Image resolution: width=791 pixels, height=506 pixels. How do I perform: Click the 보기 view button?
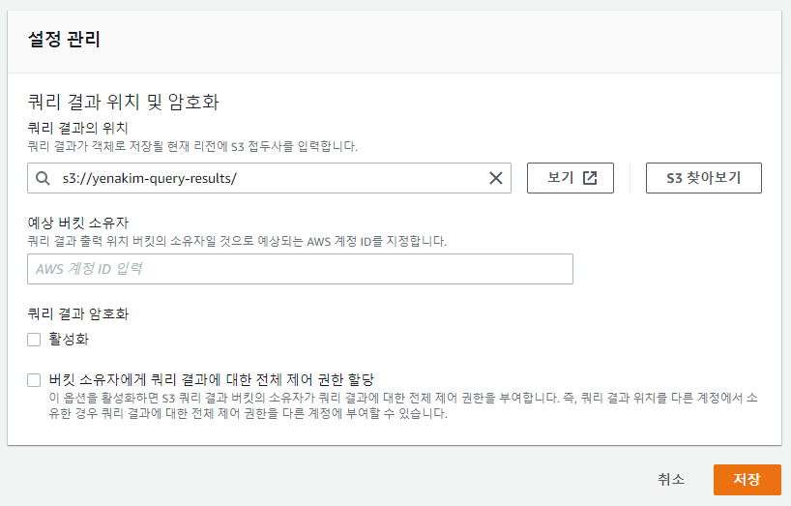[x=571, y=178]
